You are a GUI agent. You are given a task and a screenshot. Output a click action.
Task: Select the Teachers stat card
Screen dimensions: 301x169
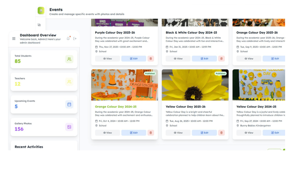(x=44, y=82)
